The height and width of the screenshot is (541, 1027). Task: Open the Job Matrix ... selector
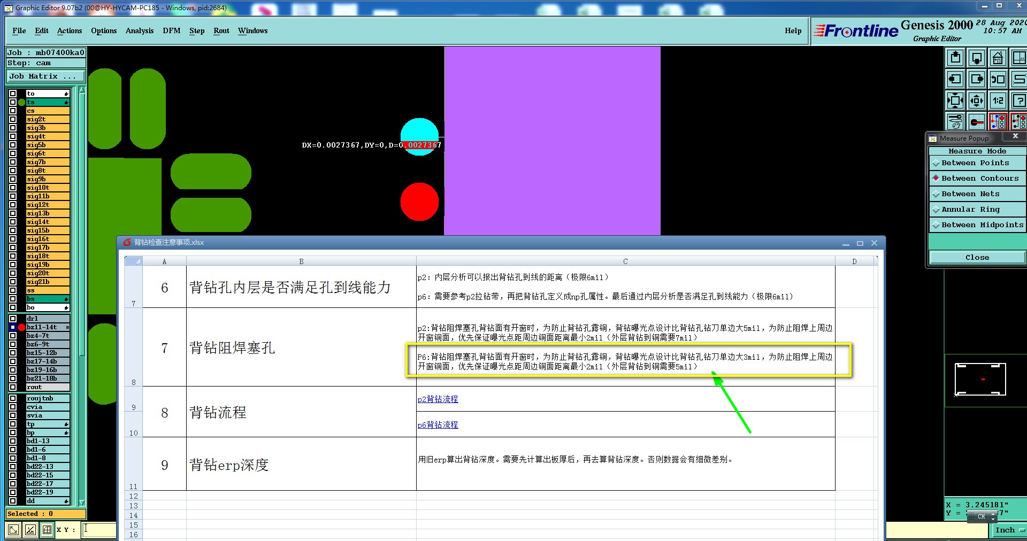click(45, 76)
